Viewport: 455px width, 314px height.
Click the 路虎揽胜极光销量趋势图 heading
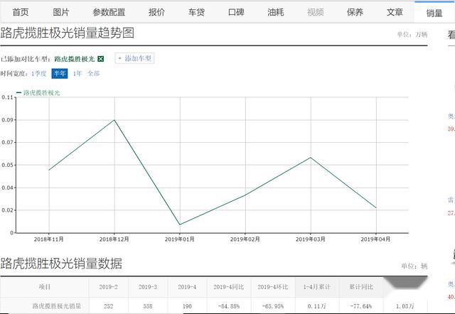(x=68, y=33)
